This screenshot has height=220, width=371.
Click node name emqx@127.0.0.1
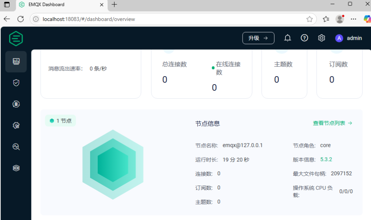tap(243, 145)
